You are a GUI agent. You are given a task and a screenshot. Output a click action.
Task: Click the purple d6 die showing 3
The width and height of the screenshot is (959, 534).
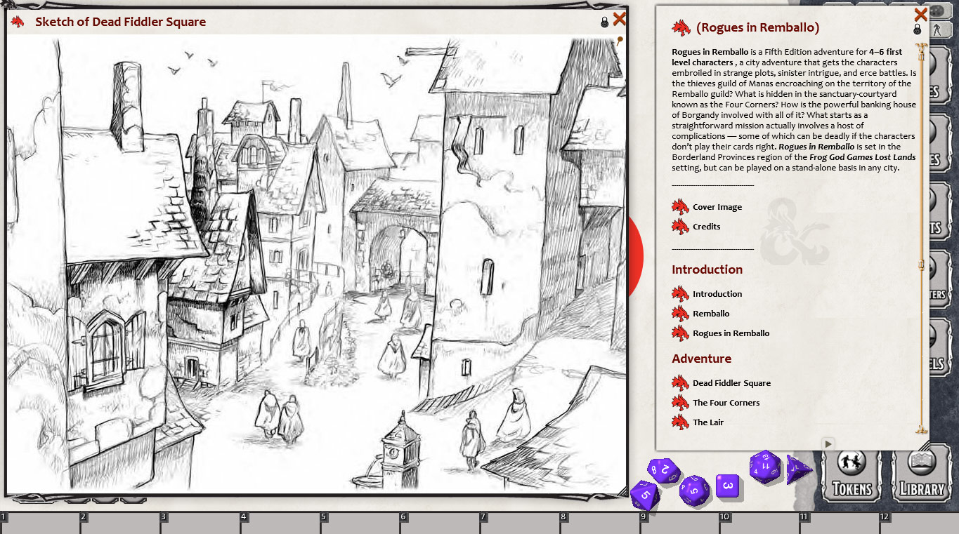point(728,486)
